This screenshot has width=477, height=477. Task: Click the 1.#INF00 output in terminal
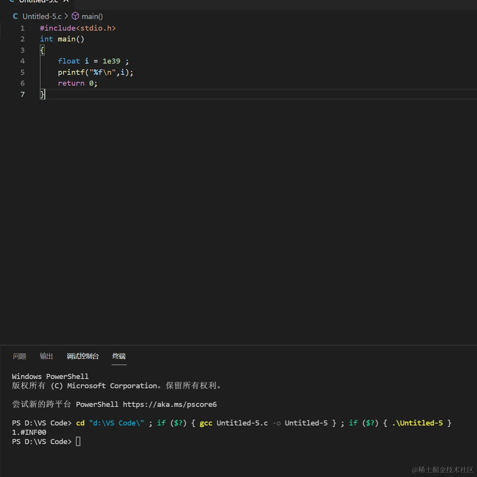(x=29, y=432)
